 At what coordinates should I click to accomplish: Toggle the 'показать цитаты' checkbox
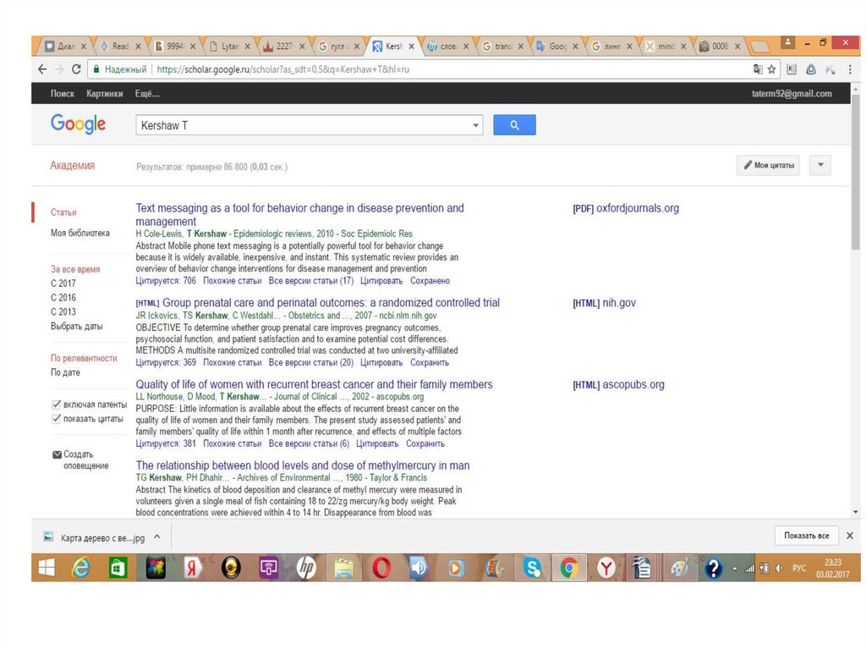click(x=57, y=418)
